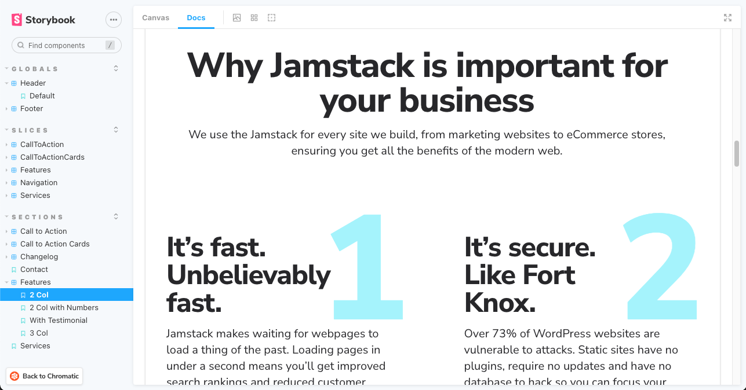746x390 pixels.
Task: Collapse the SLICES section heading
Action: coord(30,130)
